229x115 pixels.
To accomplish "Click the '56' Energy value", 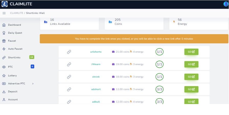I will click(180, 20).
